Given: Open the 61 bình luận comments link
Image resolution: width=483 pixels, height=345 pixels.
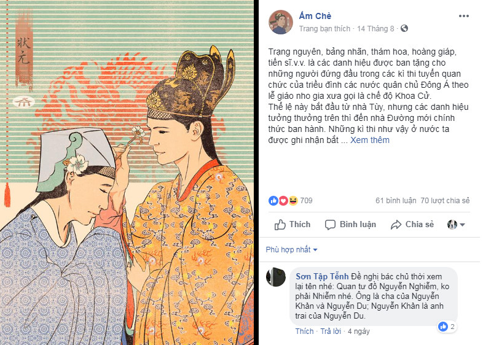Looking at the screenshot, I should coord(396,201).
